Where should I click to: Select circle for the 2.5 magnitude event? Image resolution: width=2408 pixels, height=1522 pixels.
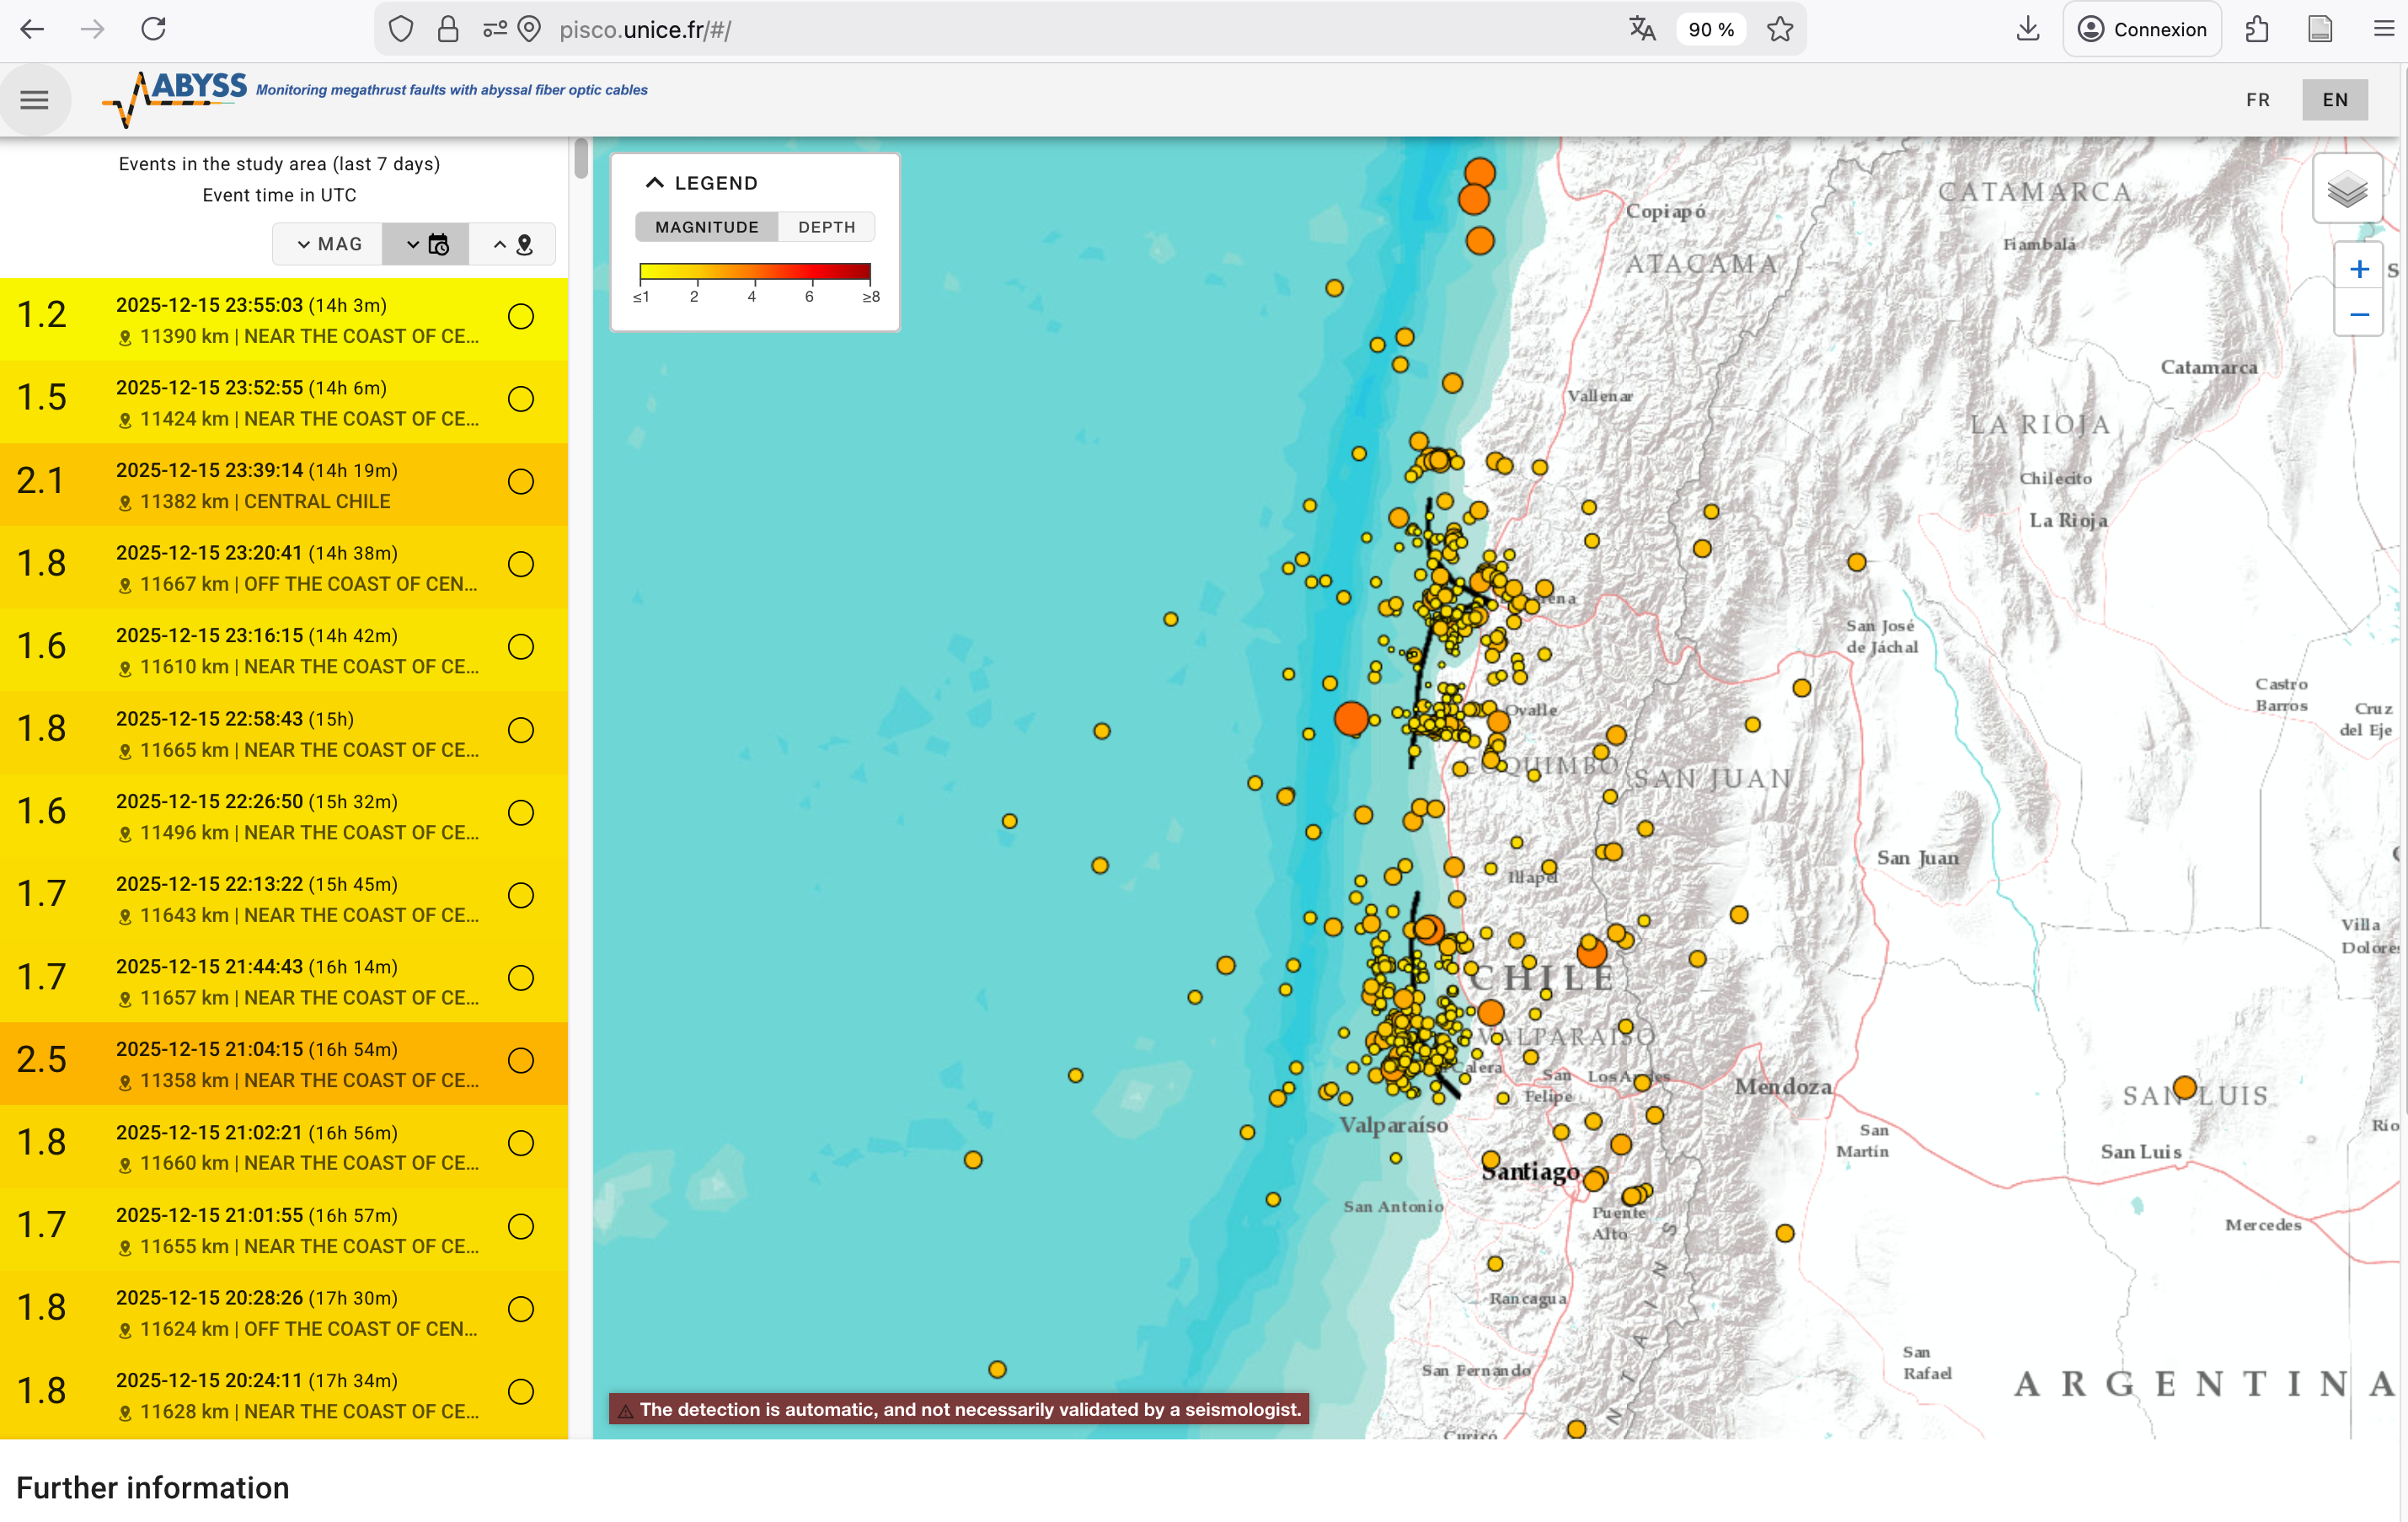[521, 1061]
